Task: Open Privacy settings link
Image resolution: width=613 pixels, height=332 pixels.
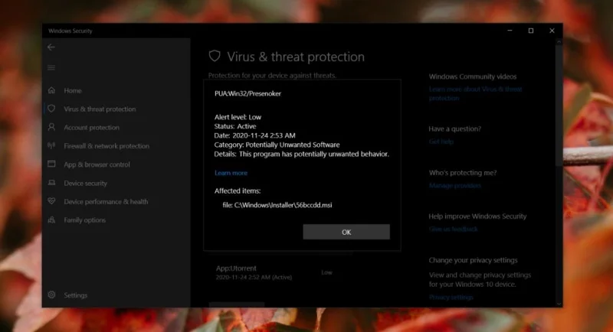Action: click(451, 298)
